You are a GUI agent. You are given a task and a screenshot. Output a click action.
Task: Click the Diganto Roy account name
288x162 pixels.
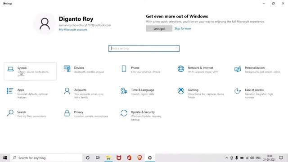pyautogui.click(x=76, y=19)
